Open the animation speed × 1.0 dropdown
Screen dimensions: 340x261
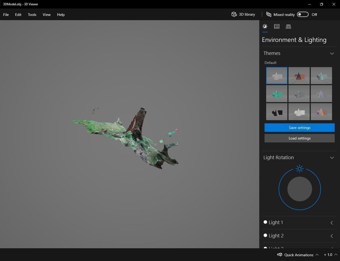(x=330, y=255)
